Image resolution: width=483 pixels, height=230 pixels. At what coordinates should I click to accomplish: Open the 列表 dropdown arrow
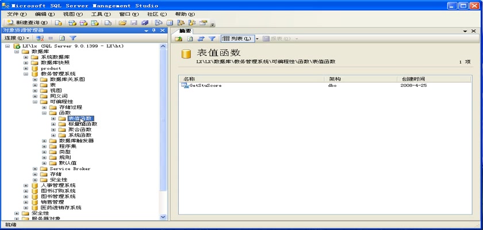tap(257, 39)
